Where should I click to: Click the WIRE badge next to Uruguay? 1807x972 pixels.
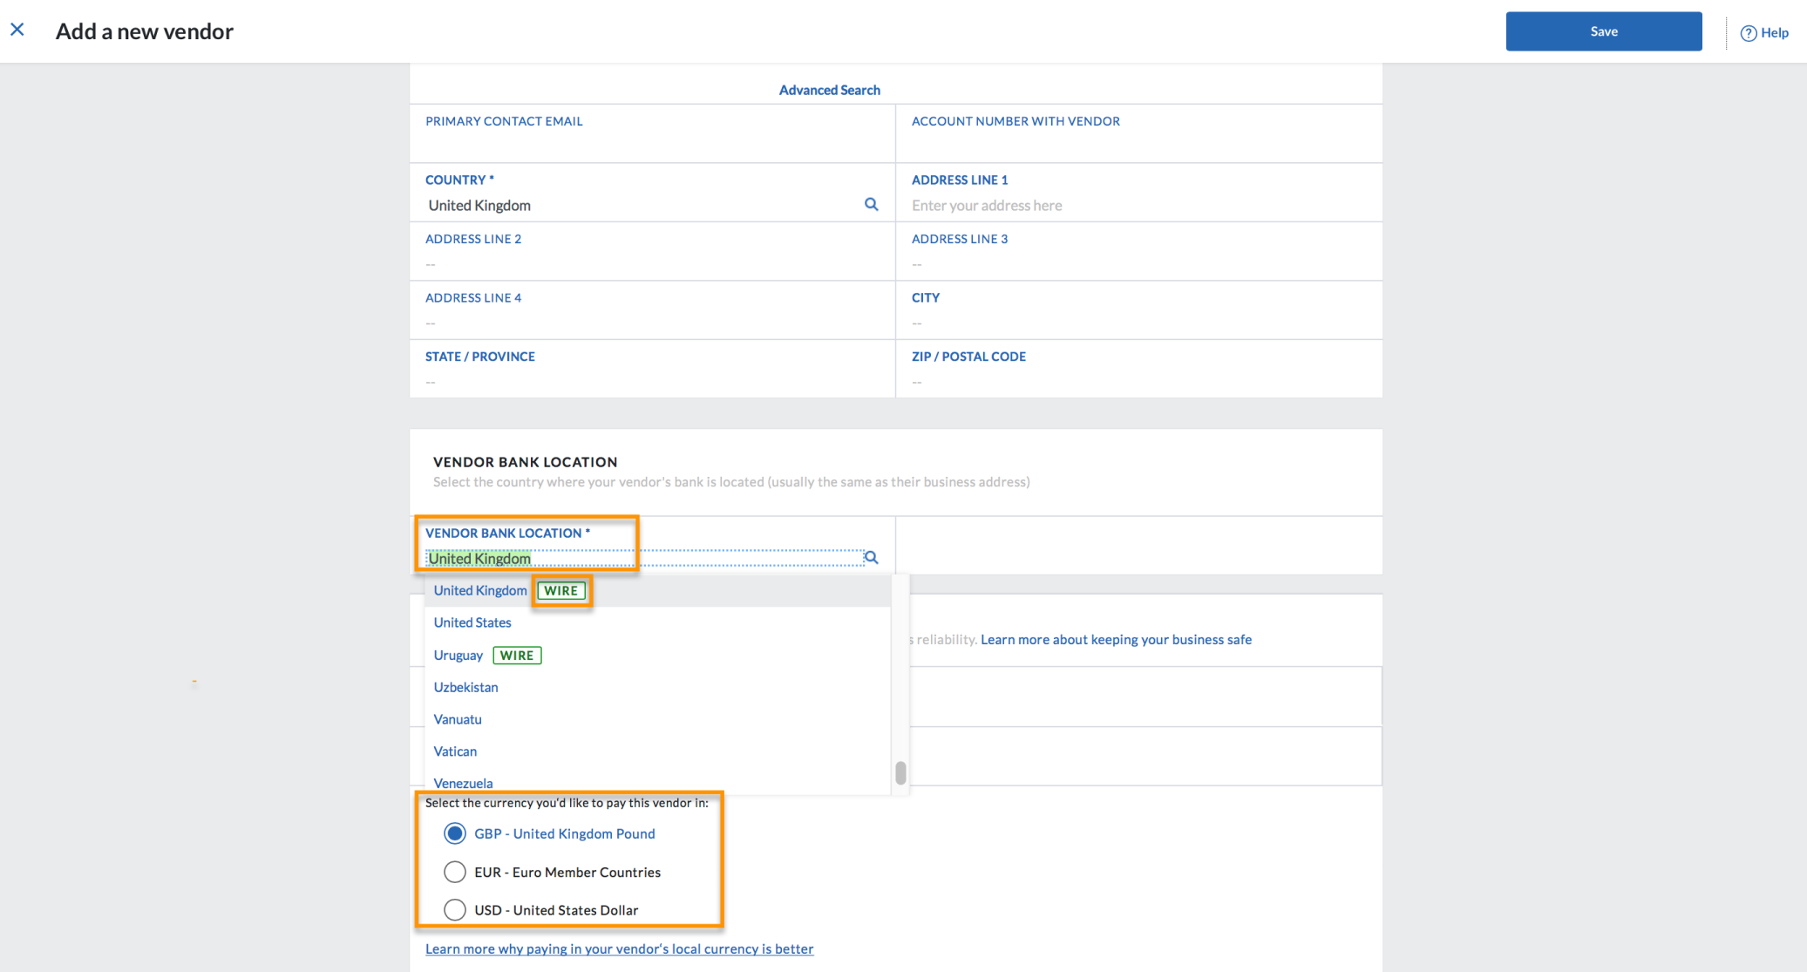(x=517, y=656)
